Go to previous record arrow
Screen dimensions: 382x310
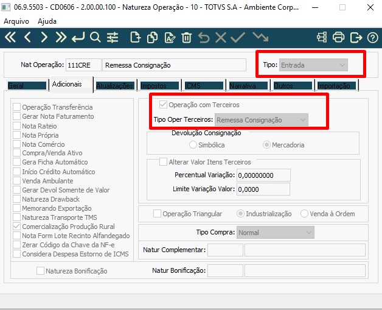point(27,38)
